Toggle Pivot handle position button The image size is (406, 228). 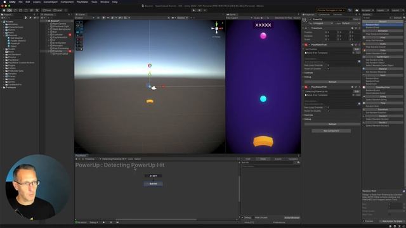pyautogui.click(x=47, y=10)
